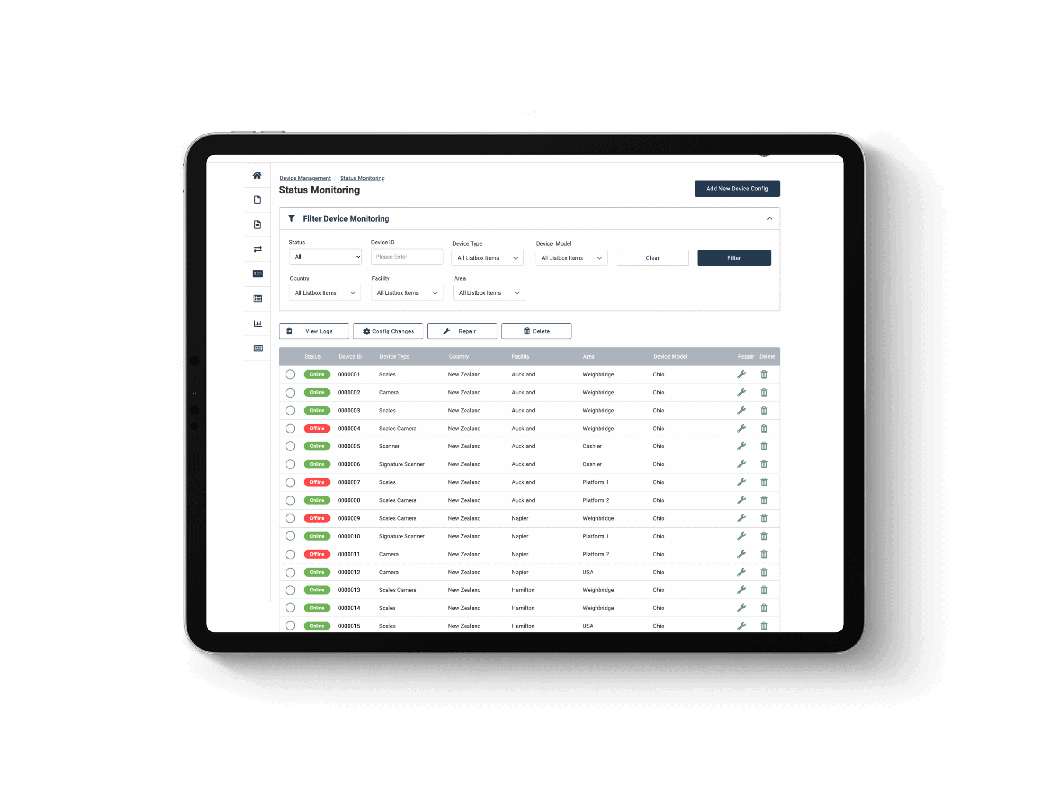Viewport: 1051px width, 788px height.
Task: Click the Device Management breadcrumb link
Action: pyautogui.click(x=306, y=178)
